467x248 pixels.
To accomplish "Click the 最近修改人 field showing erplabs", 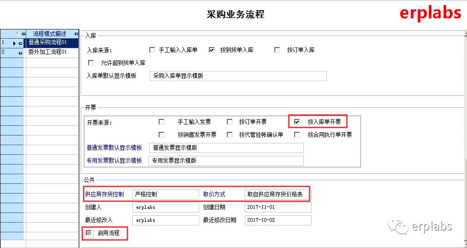I will coord(166,220).
